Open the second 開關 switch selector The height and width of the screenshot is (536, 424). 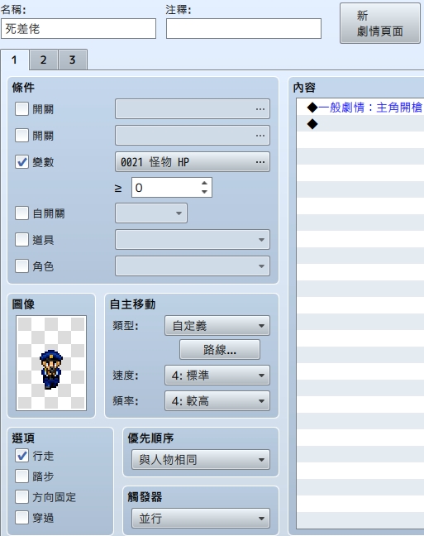tap(193, 136)
